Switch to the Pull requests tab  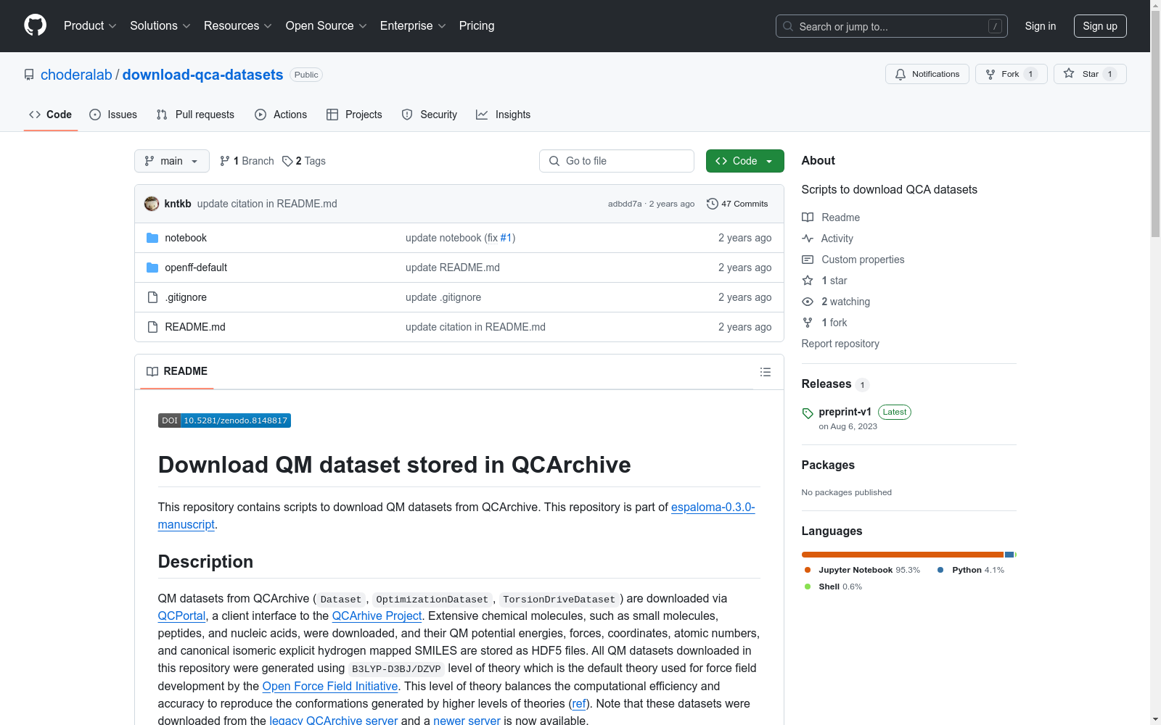(195, 115)
